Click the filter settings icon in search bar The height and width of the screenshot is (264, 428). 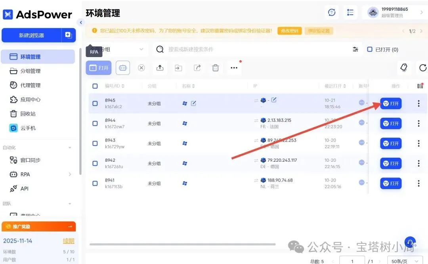[x=355, y=50]
